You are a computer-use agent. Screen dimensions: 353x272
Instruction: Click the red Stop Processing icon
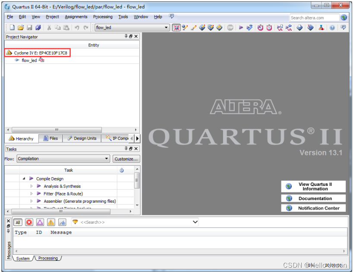pos(230,28)
